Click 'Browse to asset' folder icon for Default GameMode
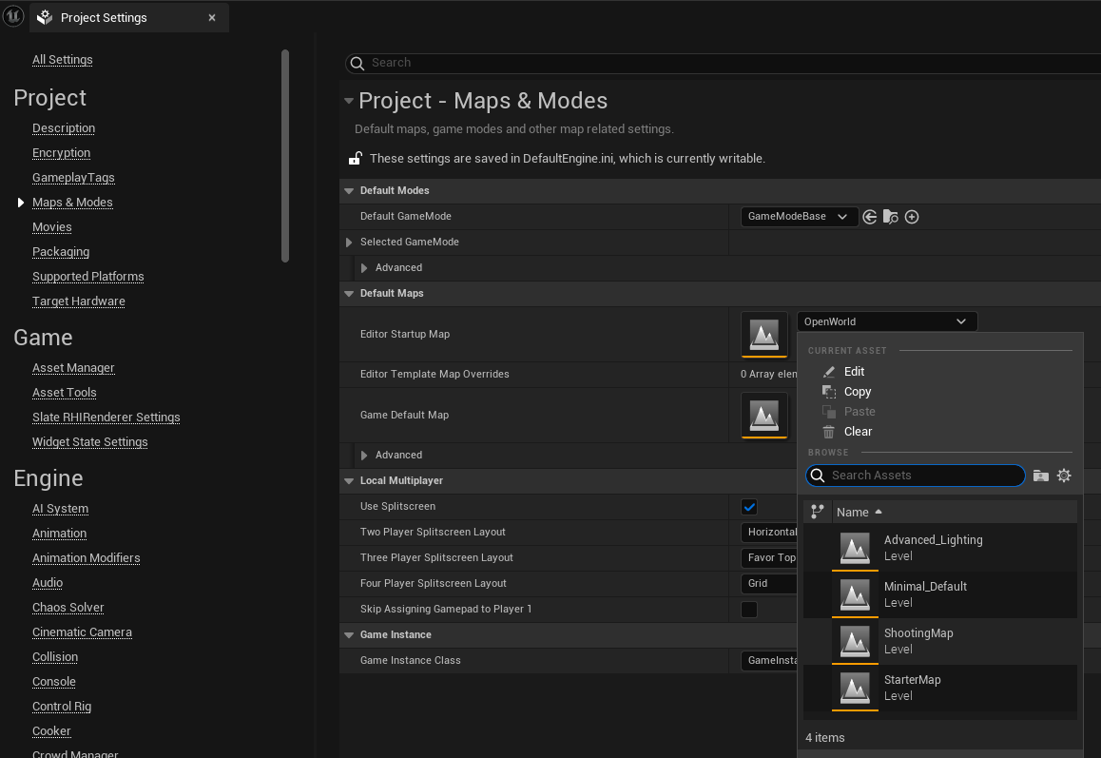Viewport: 1101px width, 758px height. pos(891,217)
